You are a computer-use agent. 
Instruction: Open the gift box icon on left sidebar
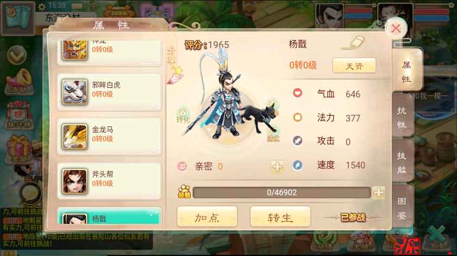coord(18,149)
